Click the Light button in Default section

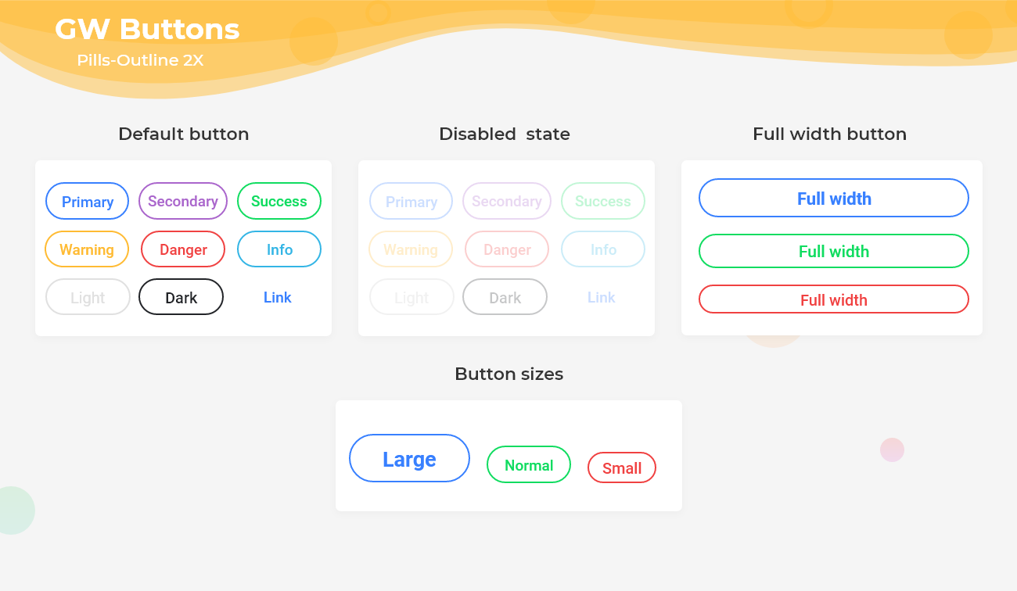point(88,297)
